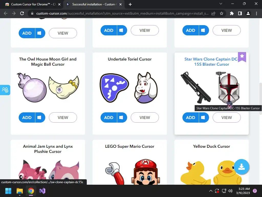Click the purple star favorite ribbon
262x197 pixels.
242,57
